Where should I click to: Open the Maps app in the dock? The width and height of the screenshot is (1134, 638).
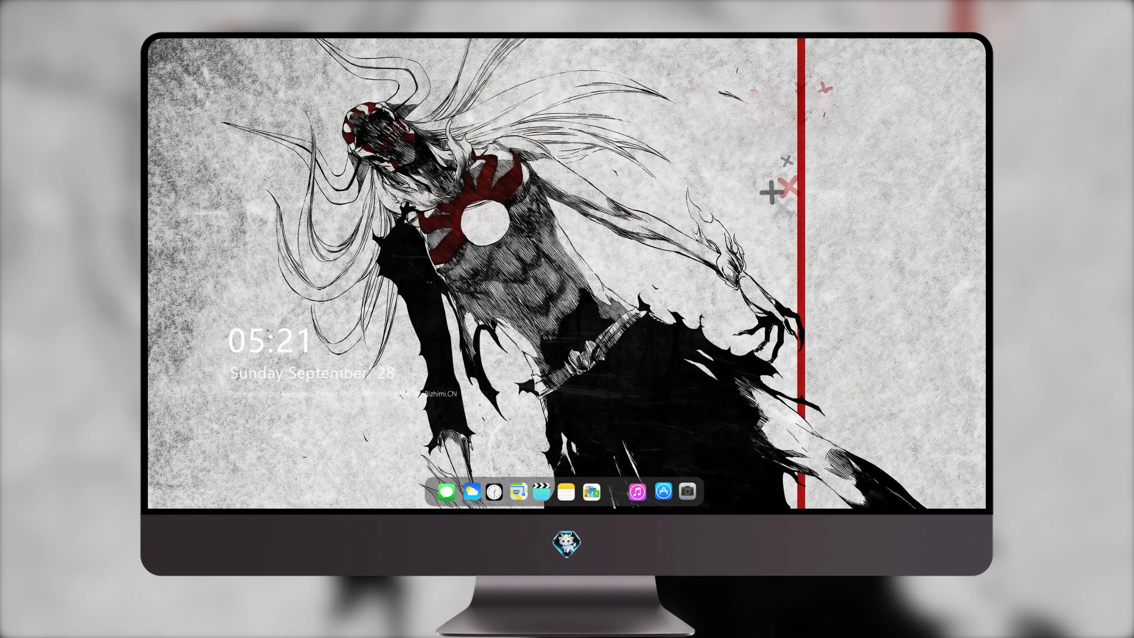(519, 491)
